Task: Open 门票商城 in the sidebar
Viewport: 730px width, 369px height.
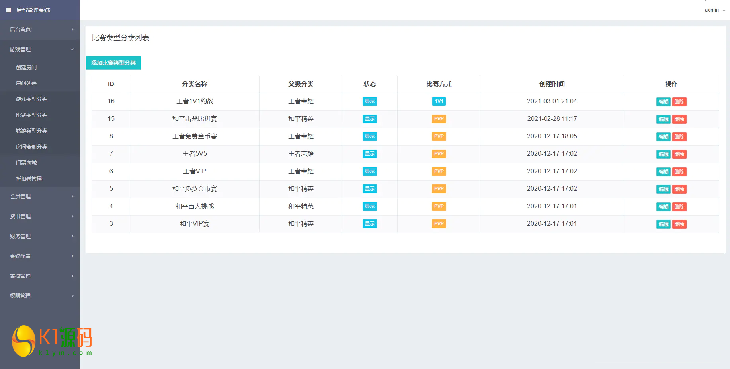Action: tap(26, 163)
